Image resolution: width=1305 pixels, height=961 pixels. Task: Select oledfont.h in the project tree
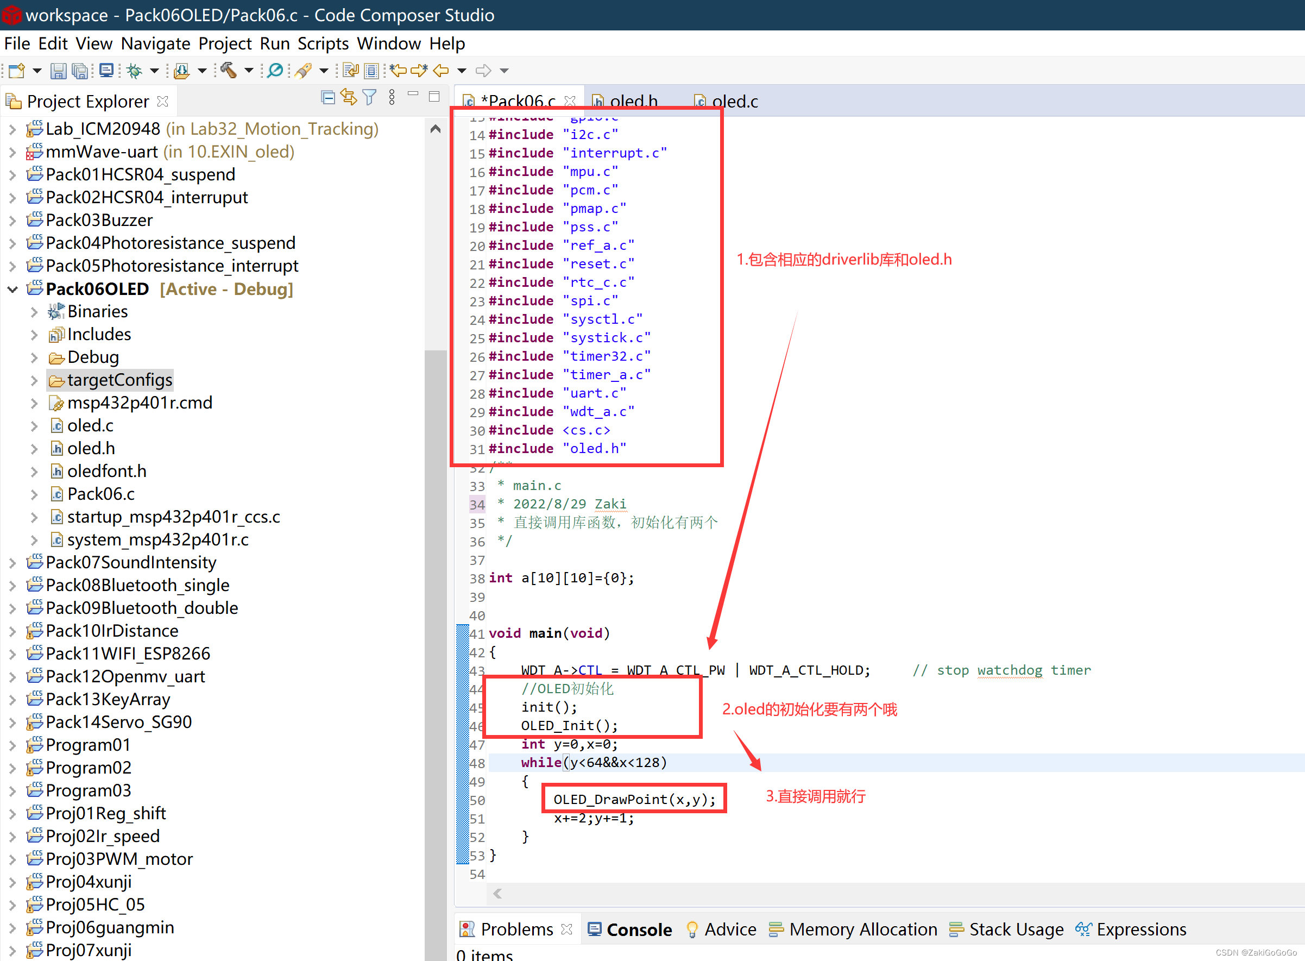tap(106, 471)
